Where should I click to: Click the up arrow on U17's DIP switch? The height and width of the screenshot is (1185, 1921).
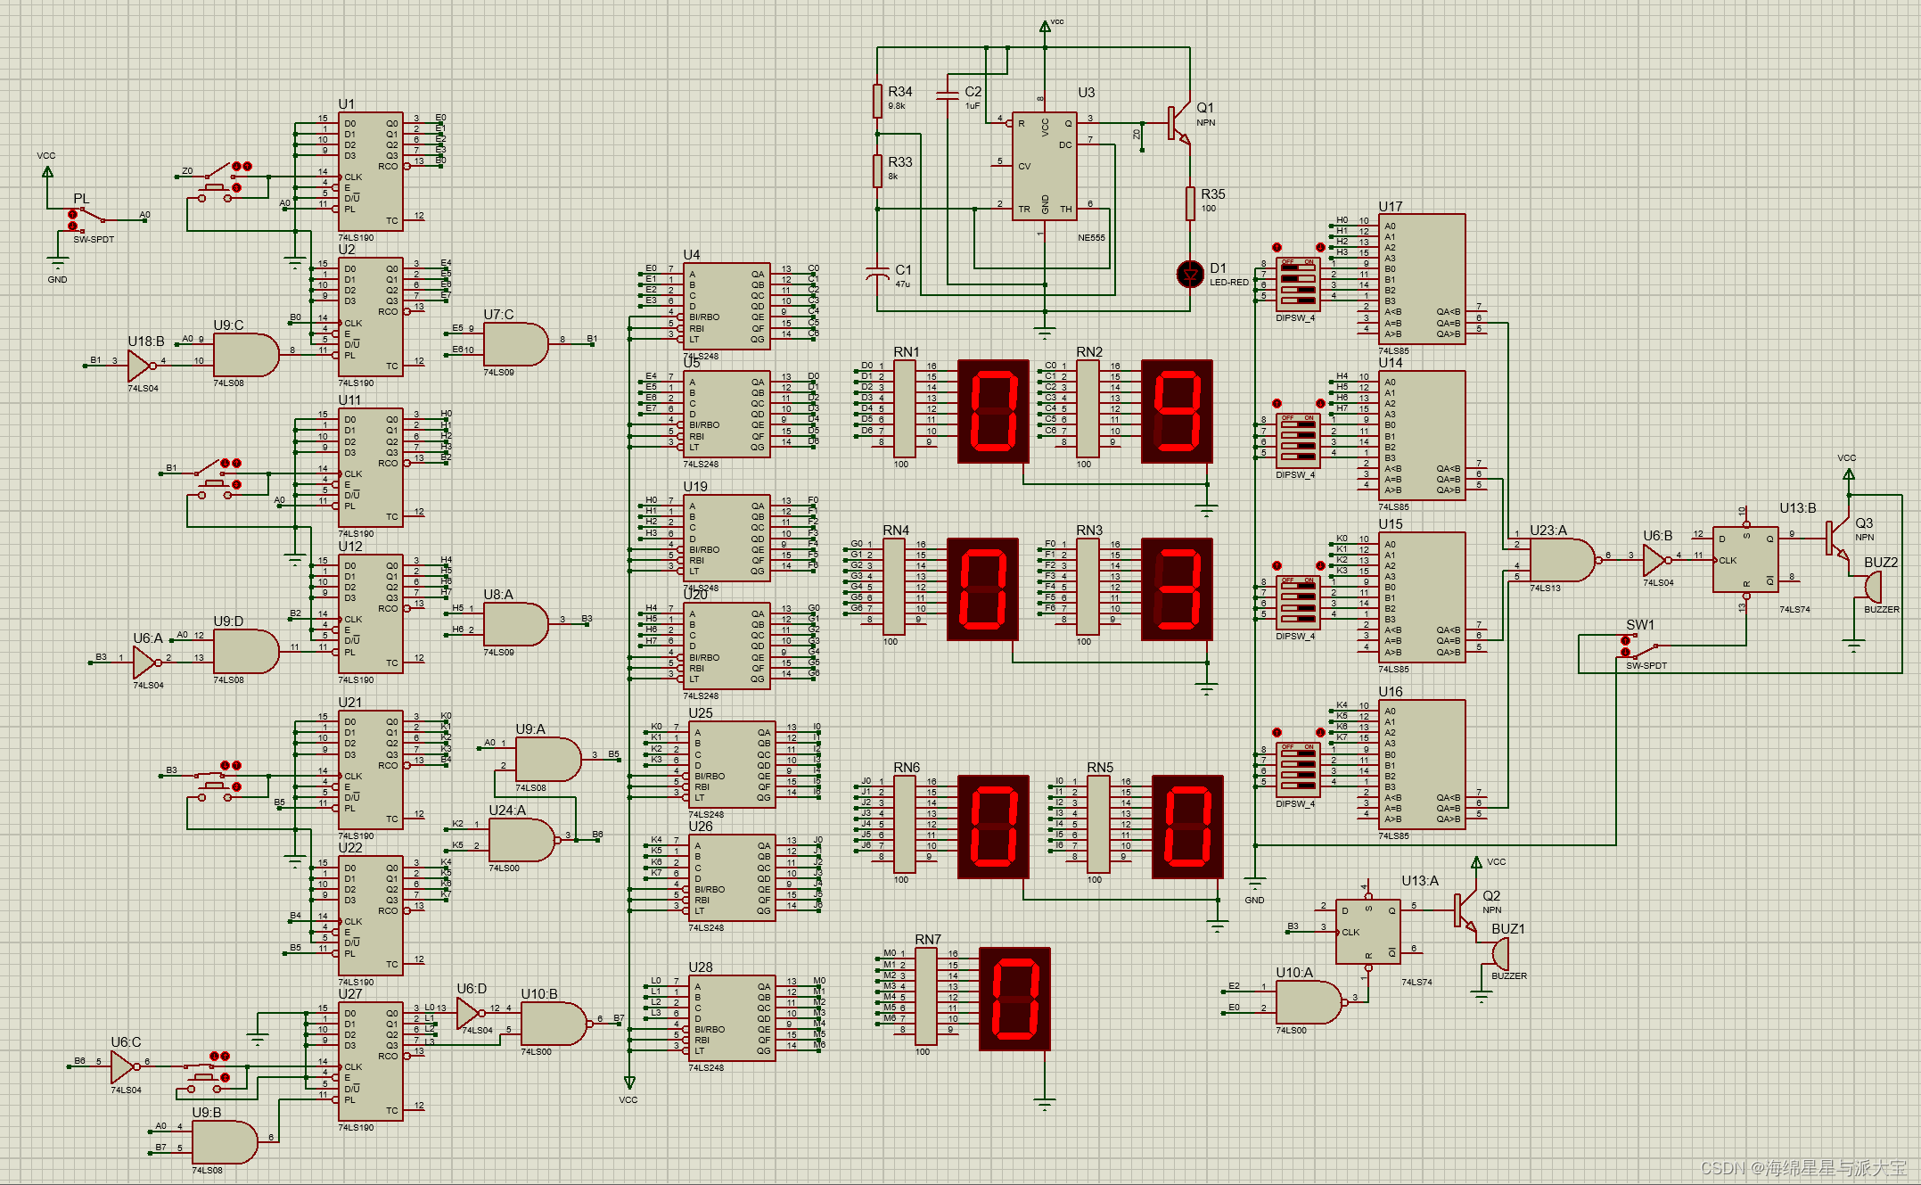coord(1277,247)
